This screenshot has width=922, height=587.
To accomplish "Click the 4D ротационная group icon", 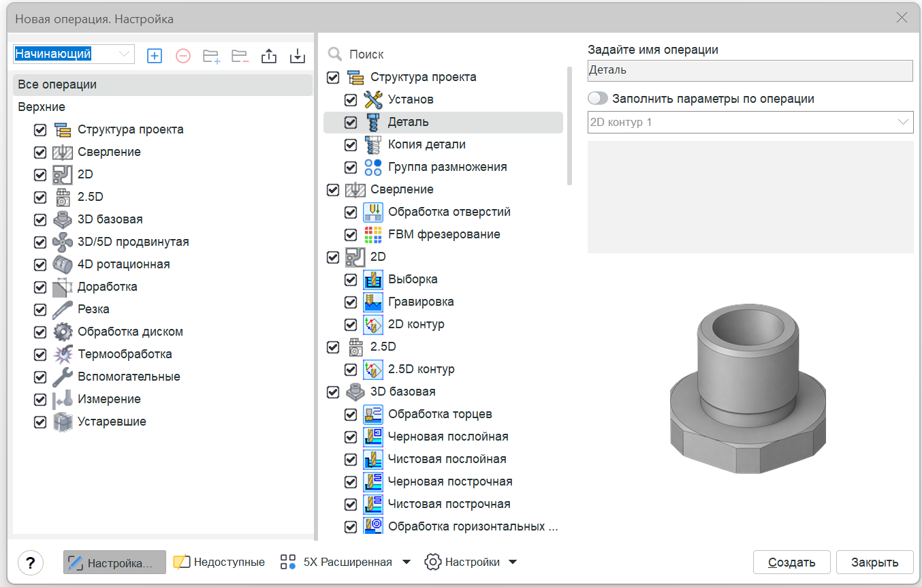I will click(63, 264).
